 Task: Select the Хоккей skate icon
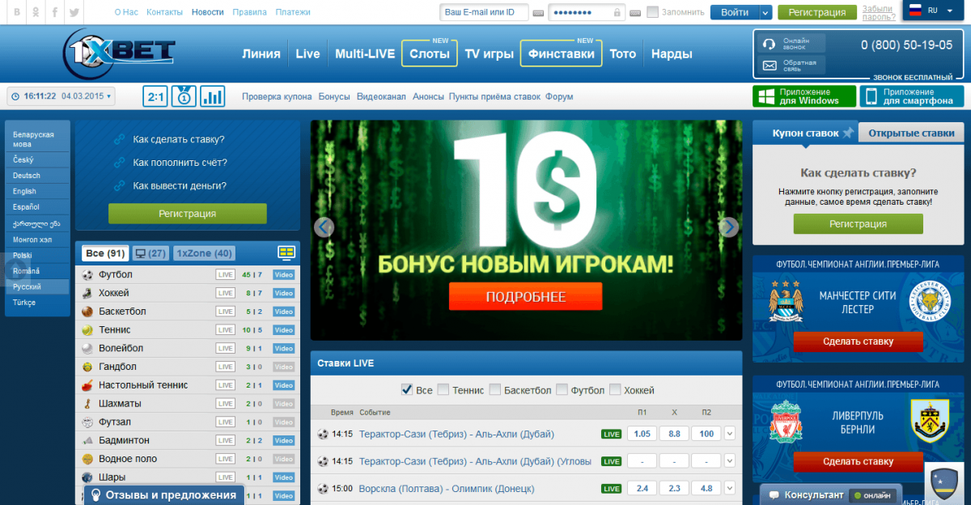pyautogui.click(x=87, y=293)
